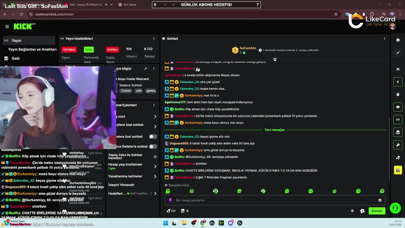
Task: Open the info icon in right sidebar
Action: pos(398,40)
